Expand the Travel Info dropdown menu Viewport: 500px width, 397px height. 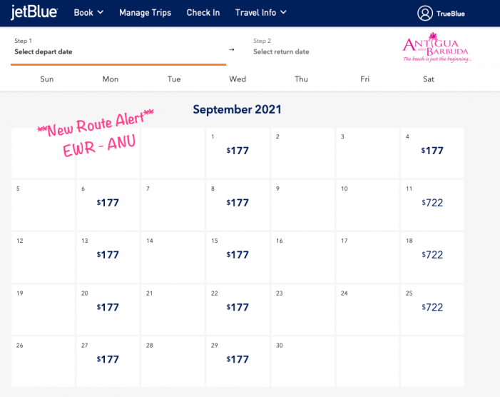click(260, 13)
